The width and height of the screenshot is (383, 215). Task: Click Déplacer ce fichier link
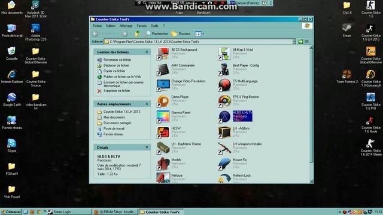116,65
